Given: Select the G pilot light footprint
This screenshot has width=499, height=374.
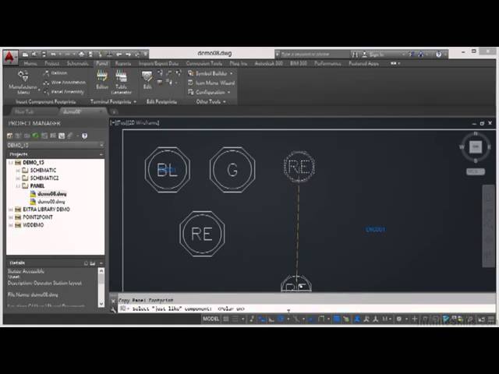Looking at the screenshot, I should pos(232,170).
